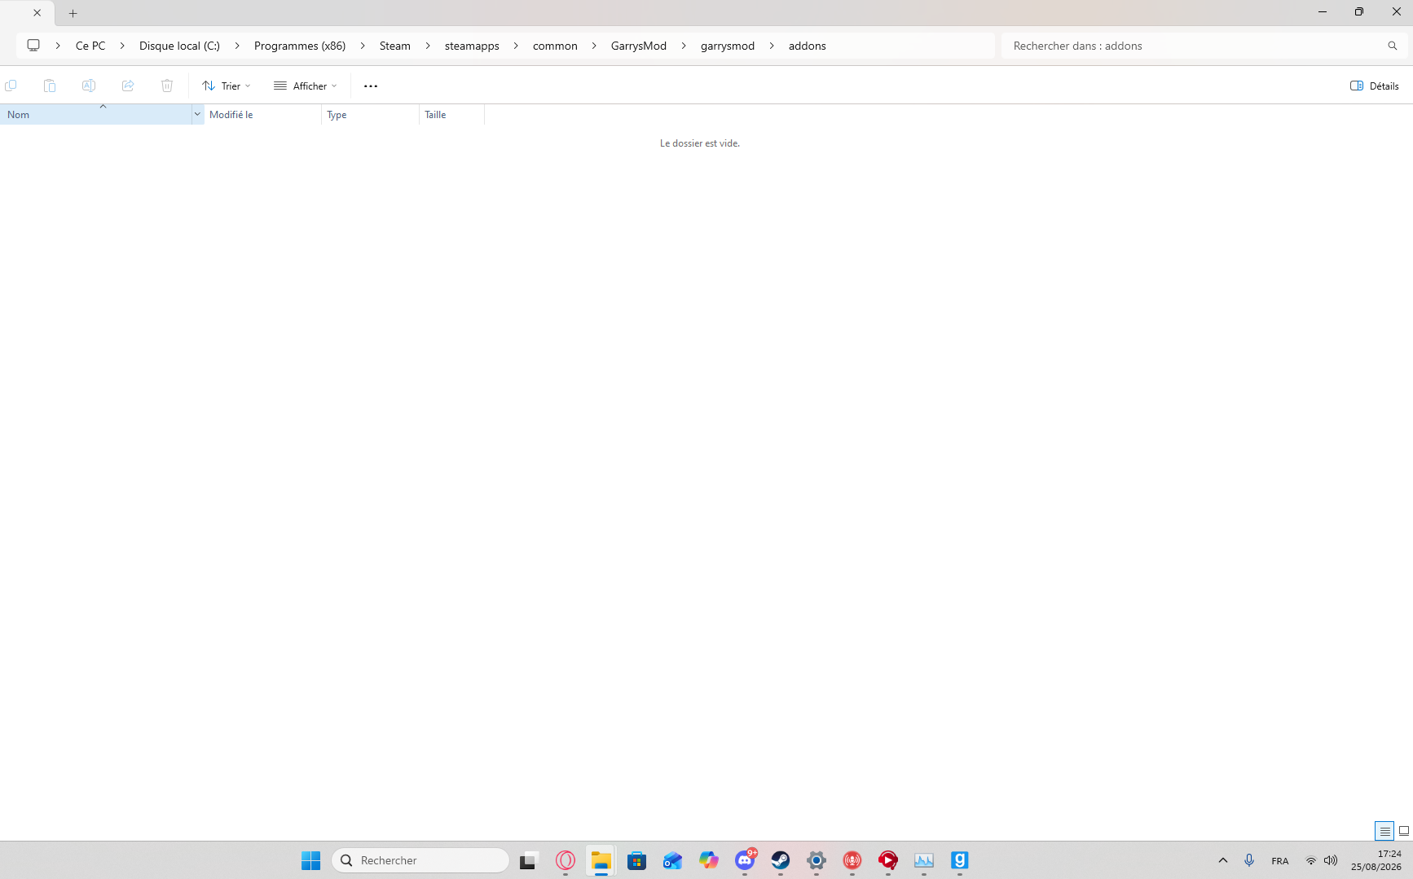
Task: Expand chevron after Ce PC
Action: (x=122, y=46)
